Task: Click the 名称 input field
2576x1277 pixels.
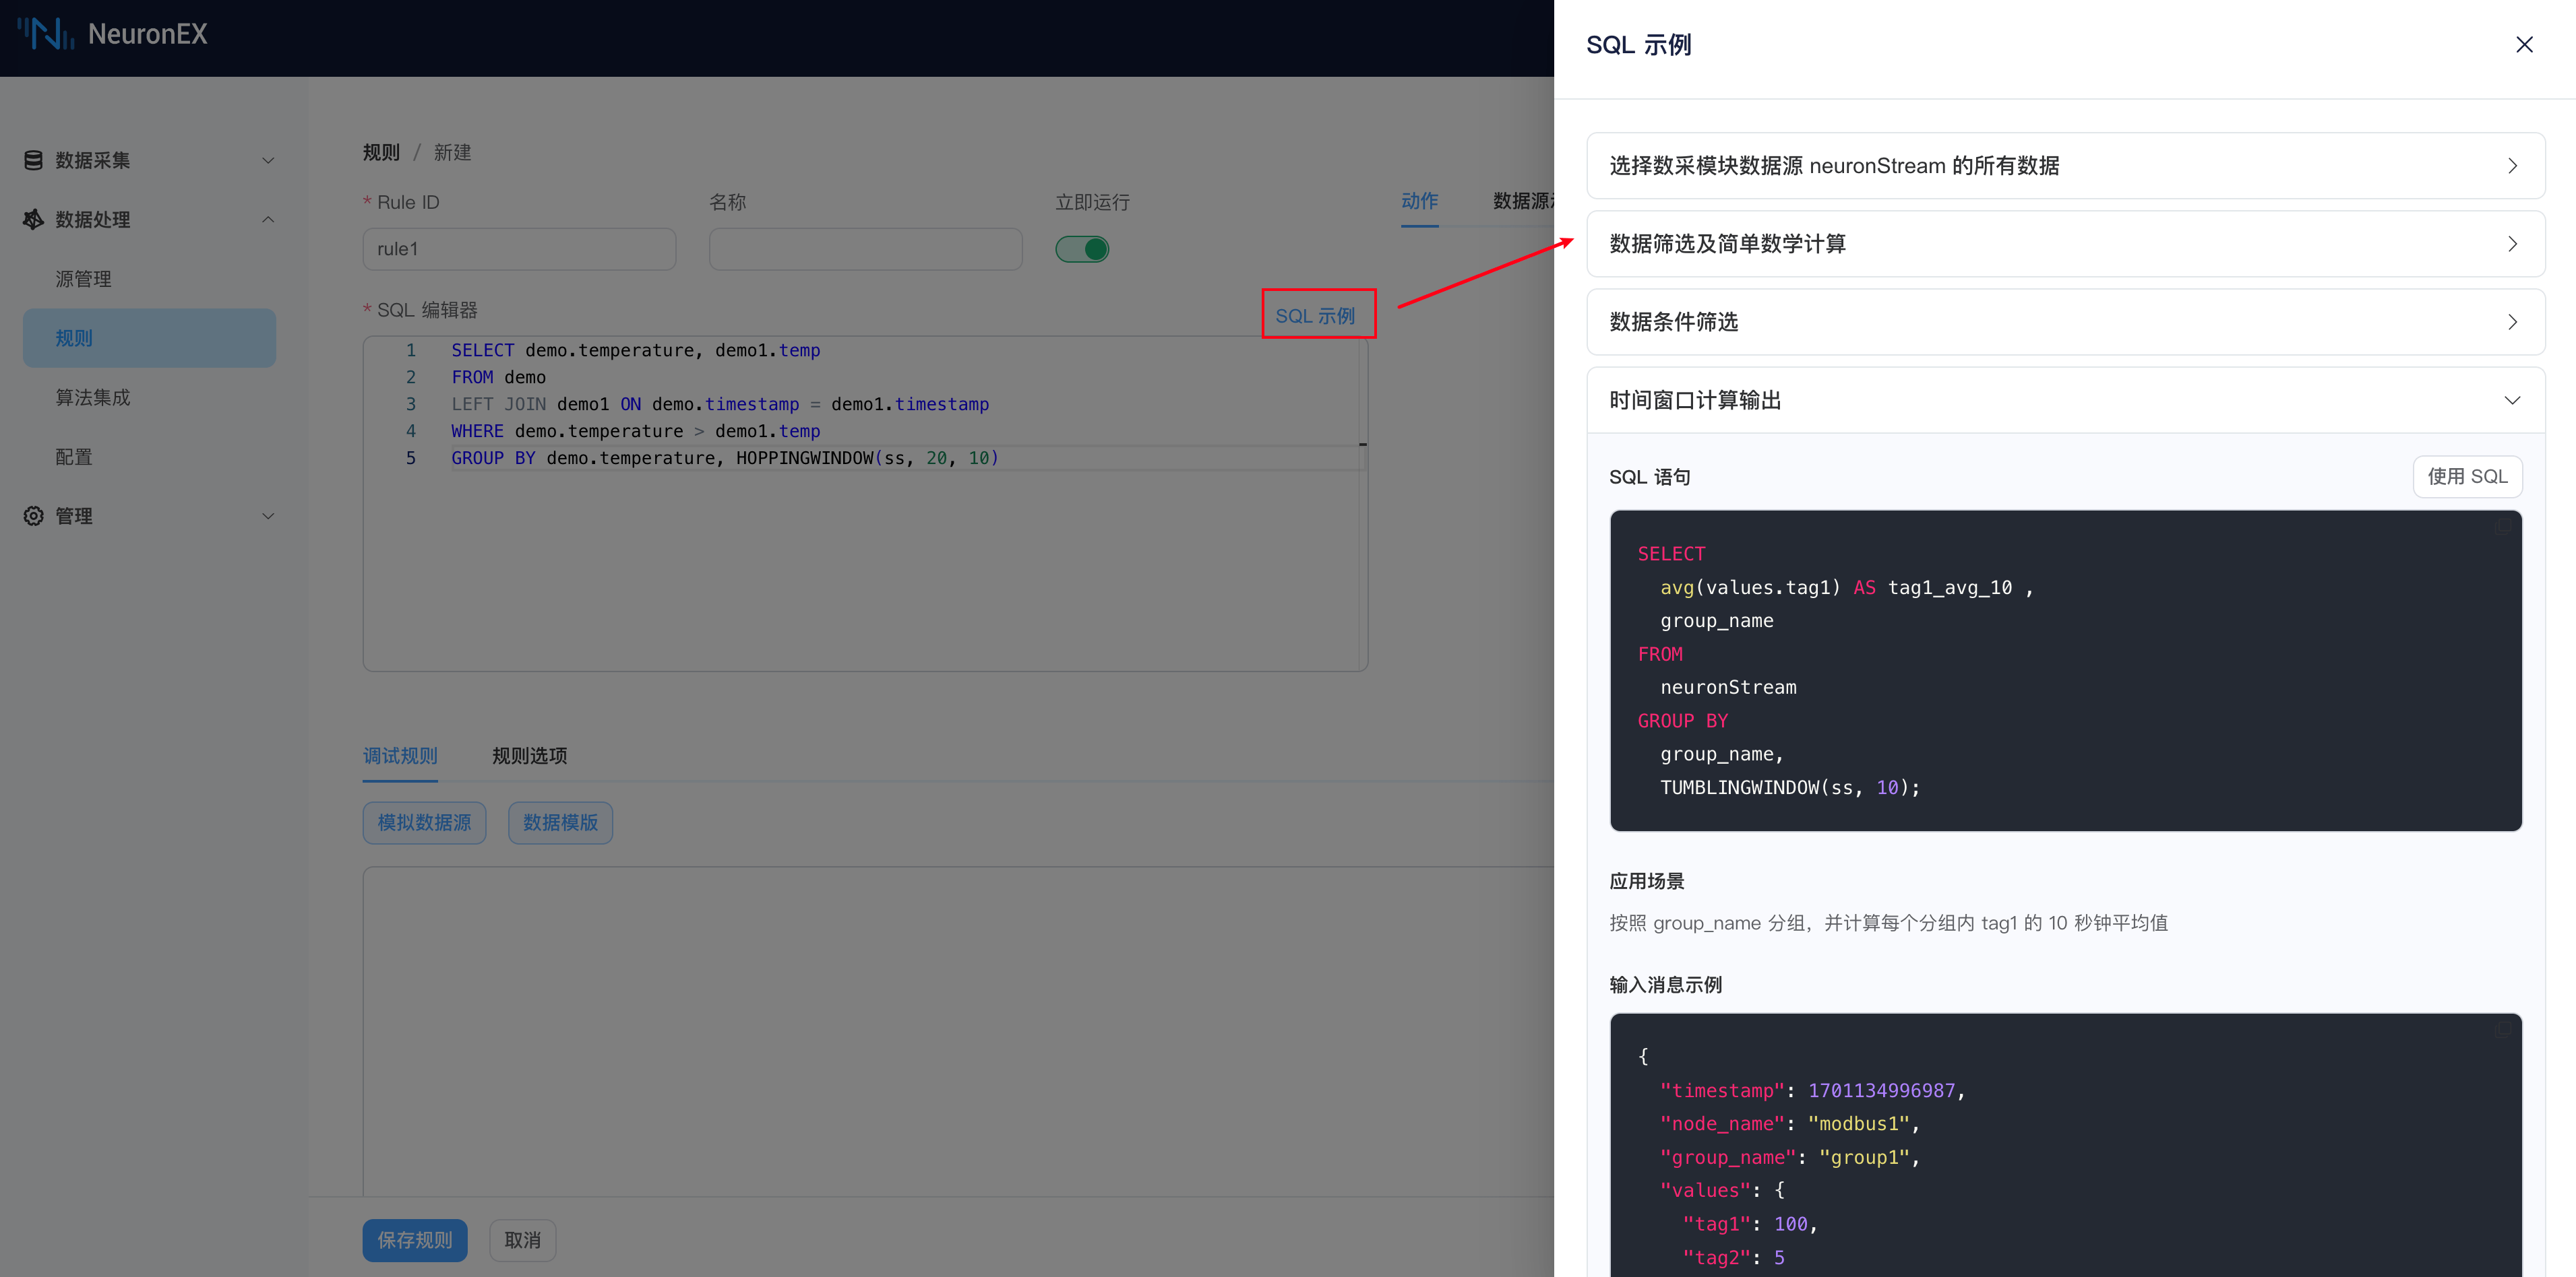Action: (864, 249)
